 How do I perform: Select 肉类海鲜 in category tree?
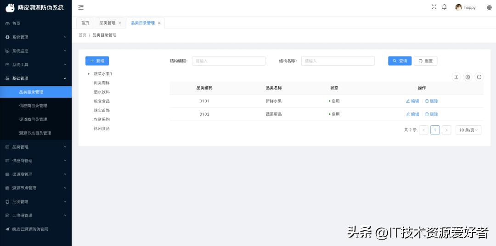[102, 83]
